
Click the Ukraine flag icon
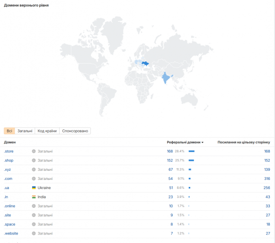click(34, 188)
